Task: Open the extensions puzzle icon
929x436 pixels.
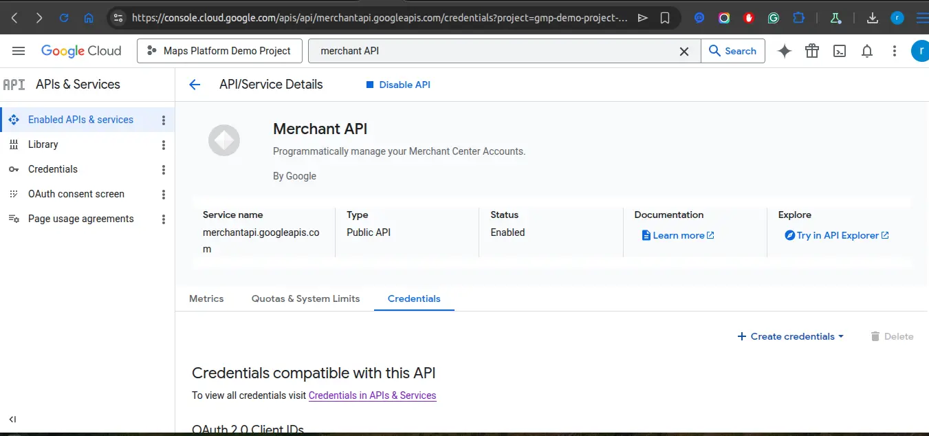Action: pos(798,18)
